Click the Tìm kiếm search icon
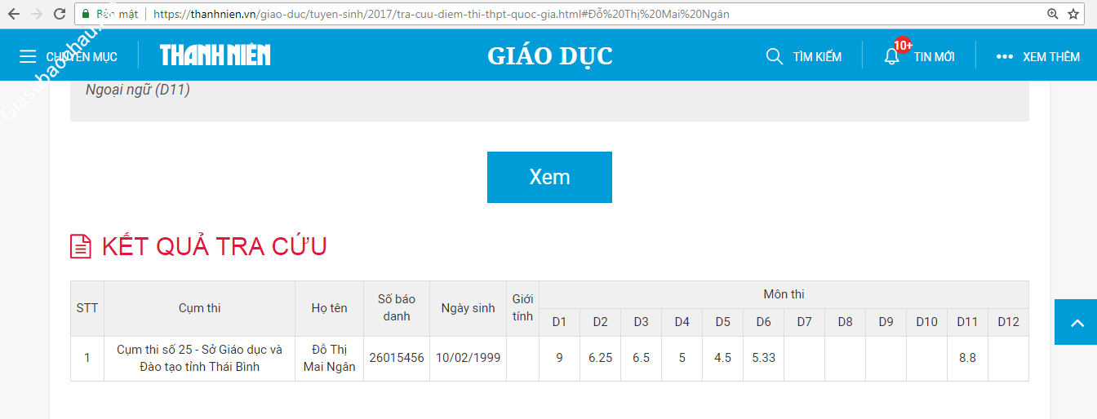1097x419 pixels. click(774, 56)
